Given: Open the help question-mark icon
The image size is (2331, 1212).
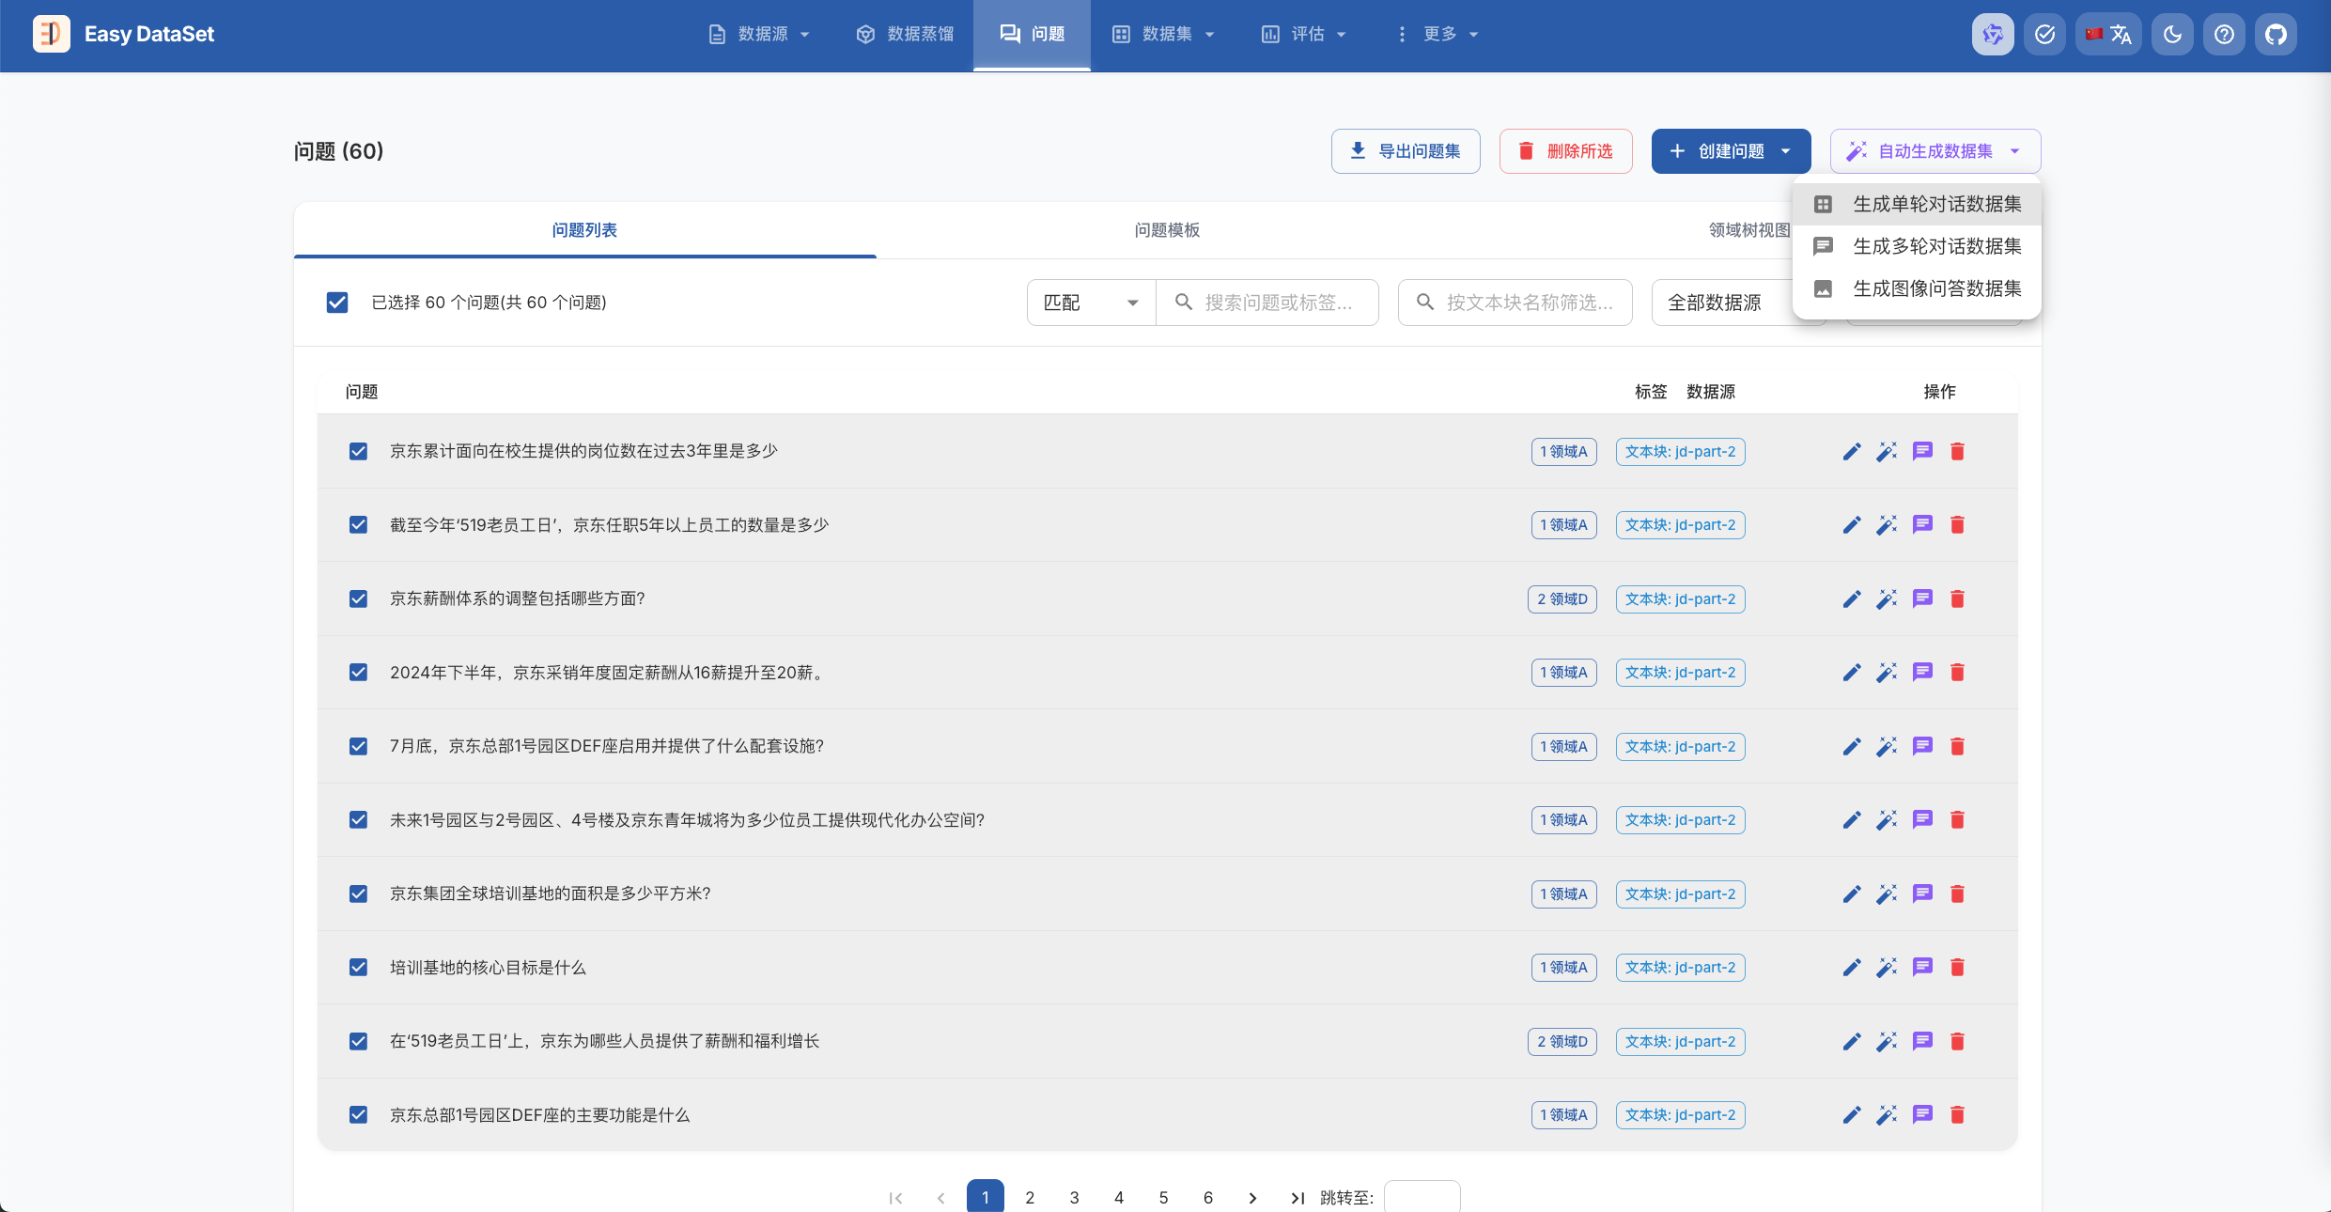Looking at the screenshot, I should click(x=2224, y=35).
